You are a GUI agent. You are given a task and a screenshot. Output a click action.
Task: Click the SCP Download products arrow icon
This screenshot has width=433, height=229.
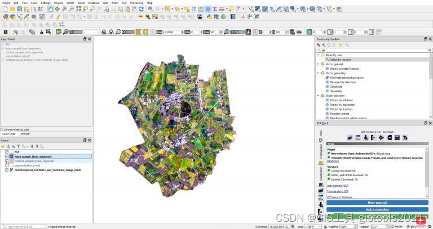click(365, 137)
